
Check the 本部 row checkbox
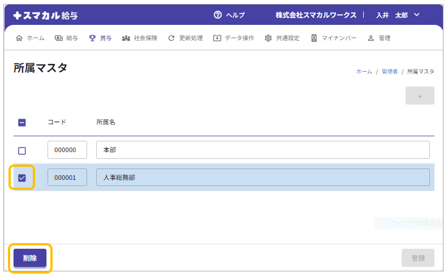[22, 150]
